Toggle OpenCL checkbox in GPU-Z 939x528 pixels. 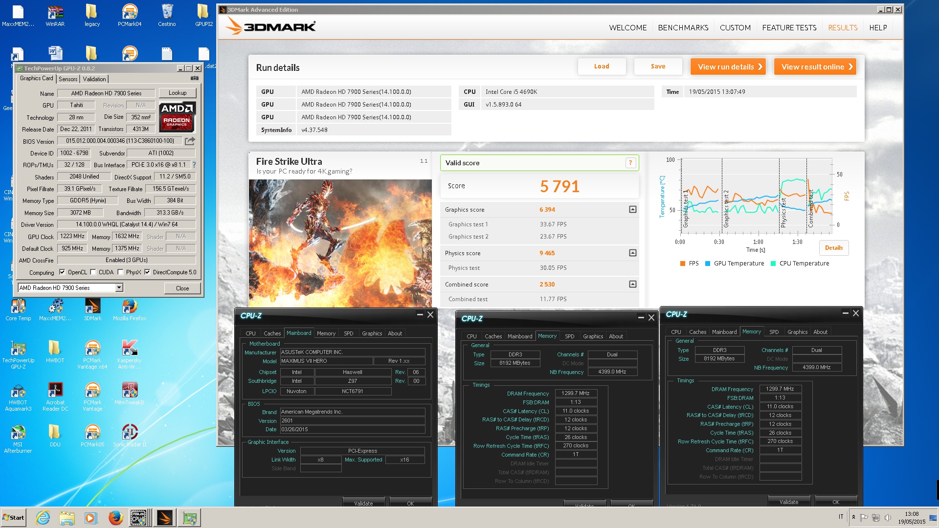(62, 272)
